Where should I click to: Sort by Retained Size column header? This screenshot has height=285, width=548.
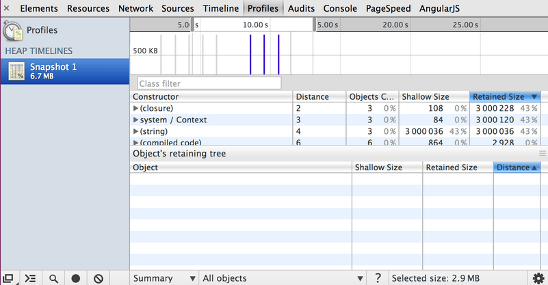tap(505, 96)
